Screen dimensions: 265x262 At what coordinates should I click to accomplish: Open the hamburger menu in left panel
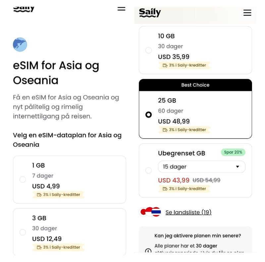122,9
